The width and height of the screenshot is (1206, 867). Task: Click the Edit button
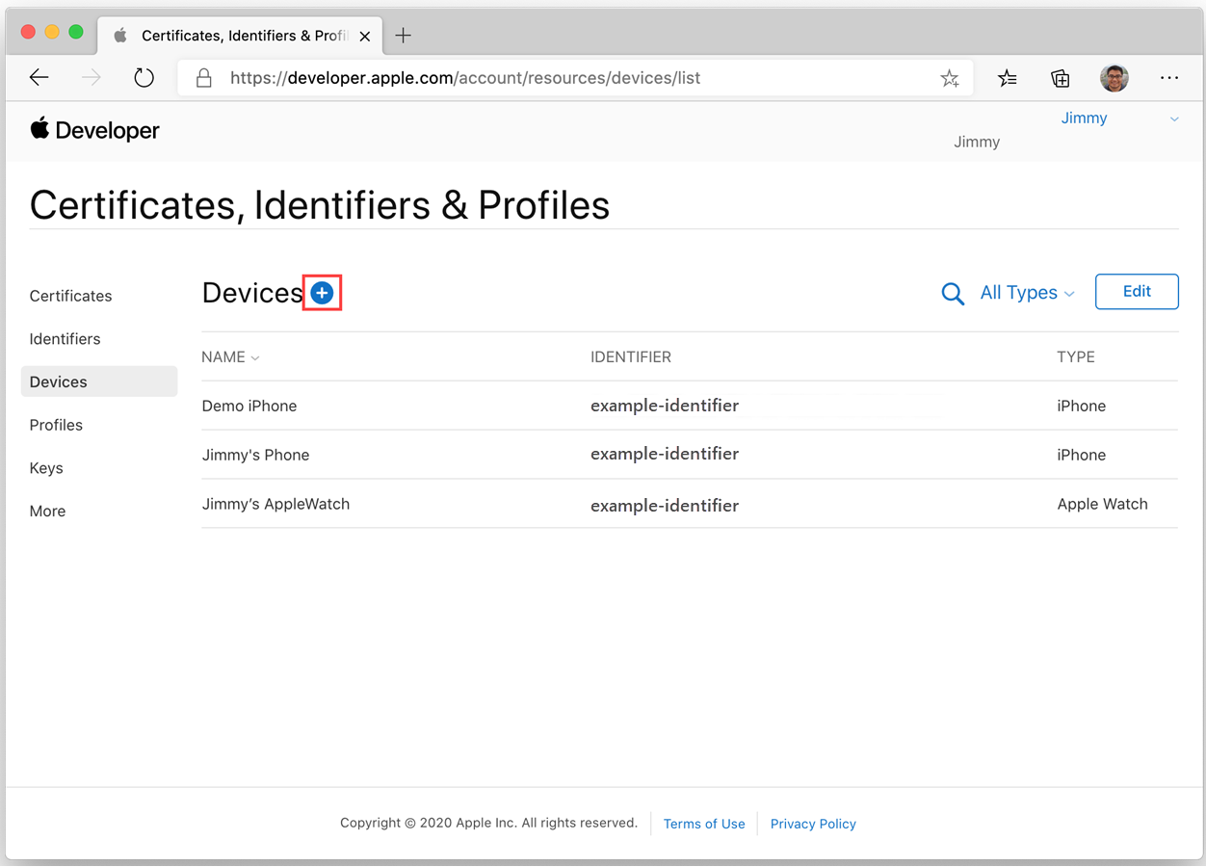(1137, 291)
